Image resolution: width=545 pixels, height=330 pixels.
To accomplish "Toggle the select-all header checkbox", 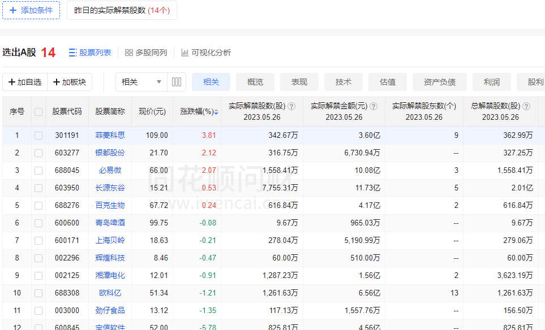I will [38, 112].
